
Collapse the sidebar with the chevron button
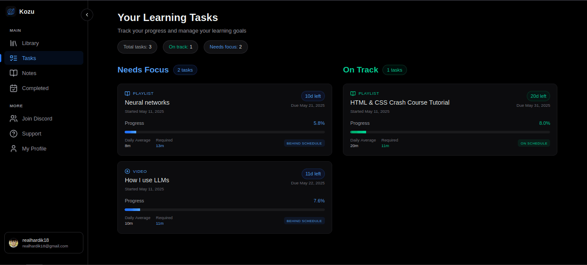click(87, 15)
